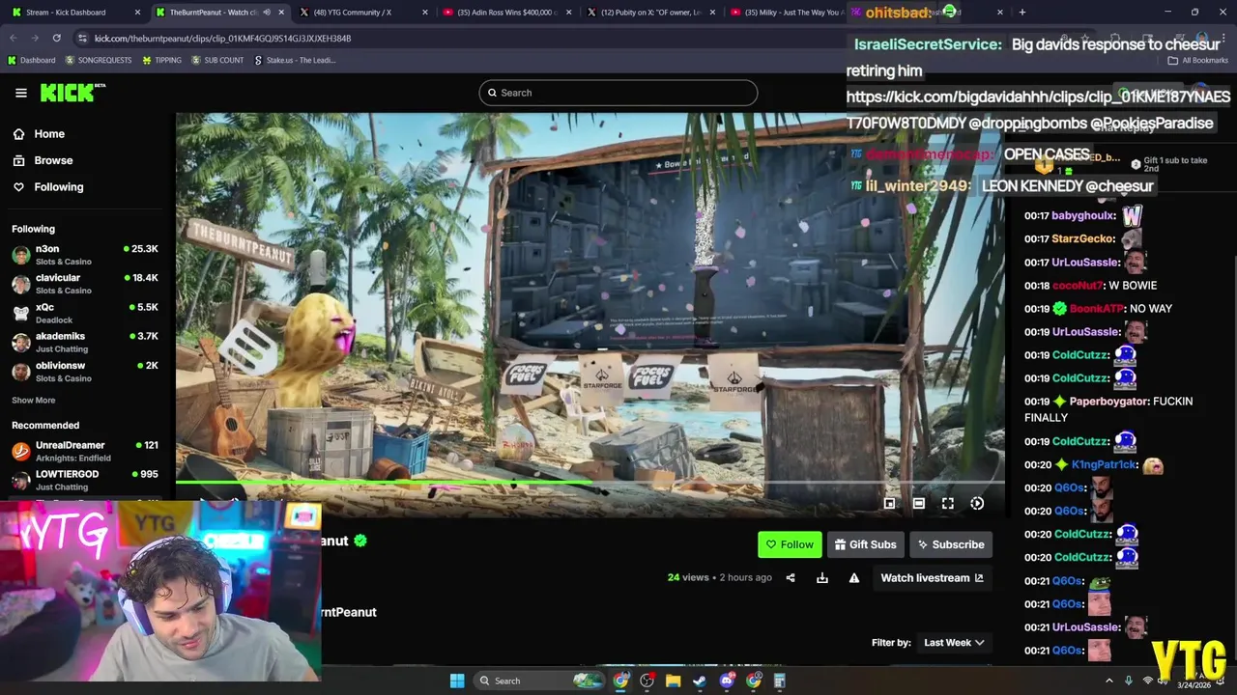Enable picture-in-picture in video player
This screenshot has width=1237, height=695.
[x=889, y=503]
